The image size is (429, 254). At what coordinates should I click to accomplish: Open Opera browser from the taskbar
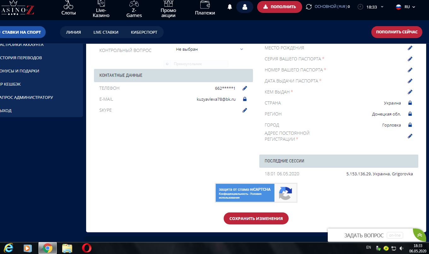[86, 248]
